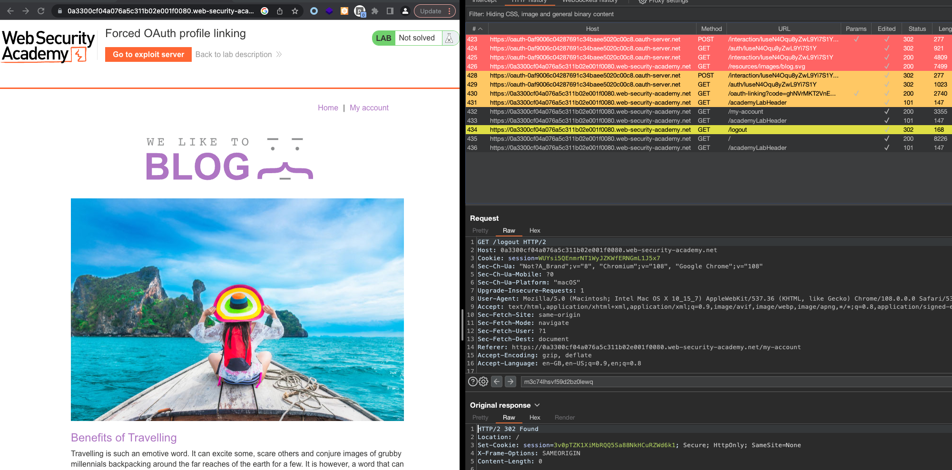Open the browser profile avatar icon

405,11
